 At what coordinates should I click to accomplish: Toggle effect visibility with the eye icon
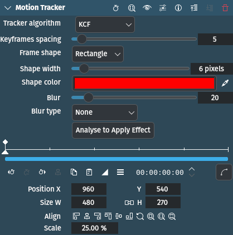pyautogui.click(x=147, y=8)
